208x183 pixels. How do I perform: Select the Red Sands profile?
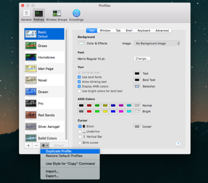coord(45,115)
